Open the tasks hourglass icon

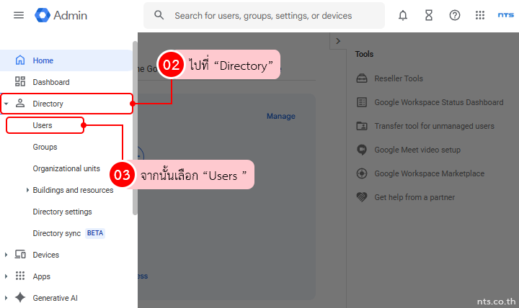pos(429,15)
